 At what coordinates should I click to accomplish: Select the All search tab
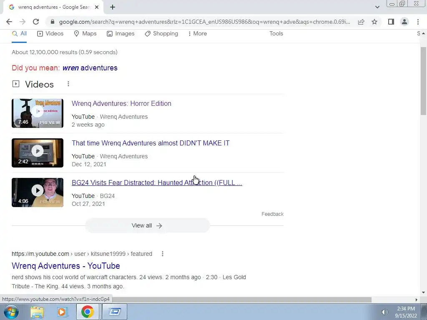coord(19,34)
